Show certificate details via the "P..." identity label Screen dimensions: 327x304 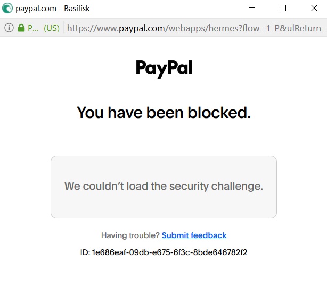[x=33, y=28]
